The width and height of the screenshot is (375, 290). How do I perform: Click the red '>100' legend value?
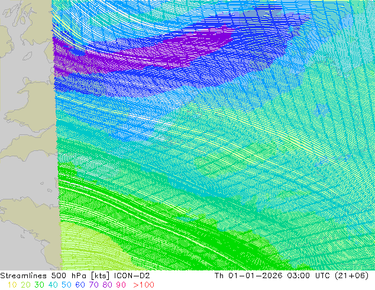[x=144, y=285]
